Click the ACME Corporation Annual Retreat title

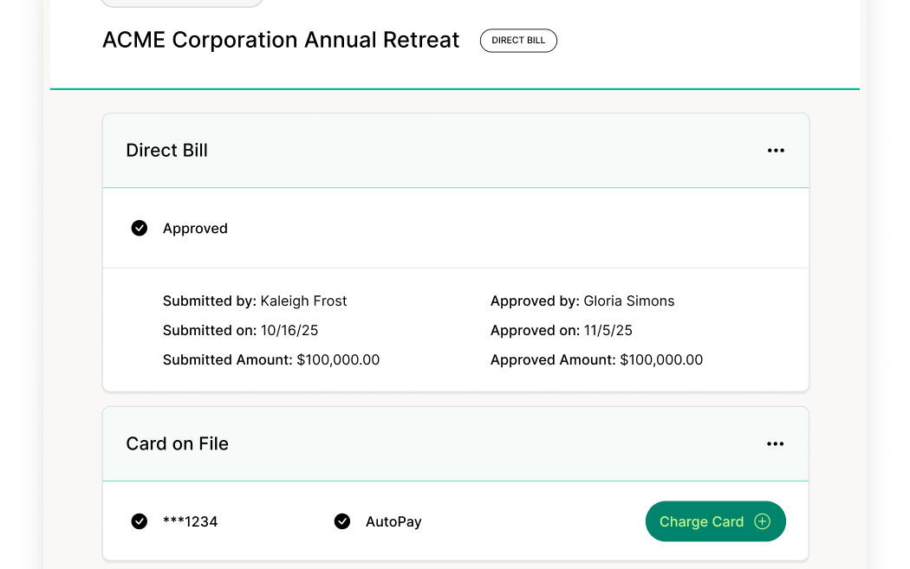(281, 41)
